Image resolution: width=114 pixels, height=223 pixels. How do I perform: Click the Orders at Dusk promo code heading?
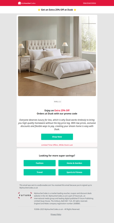(x=57, y=113)
